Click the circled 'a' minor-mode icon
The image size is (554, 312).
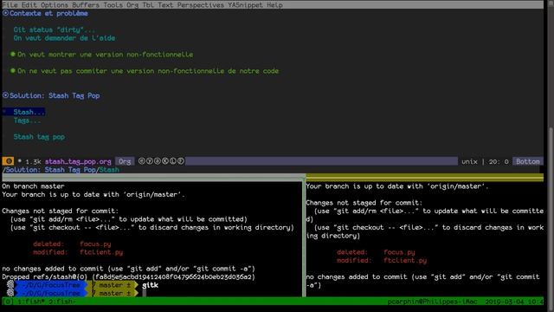point(158,161)
